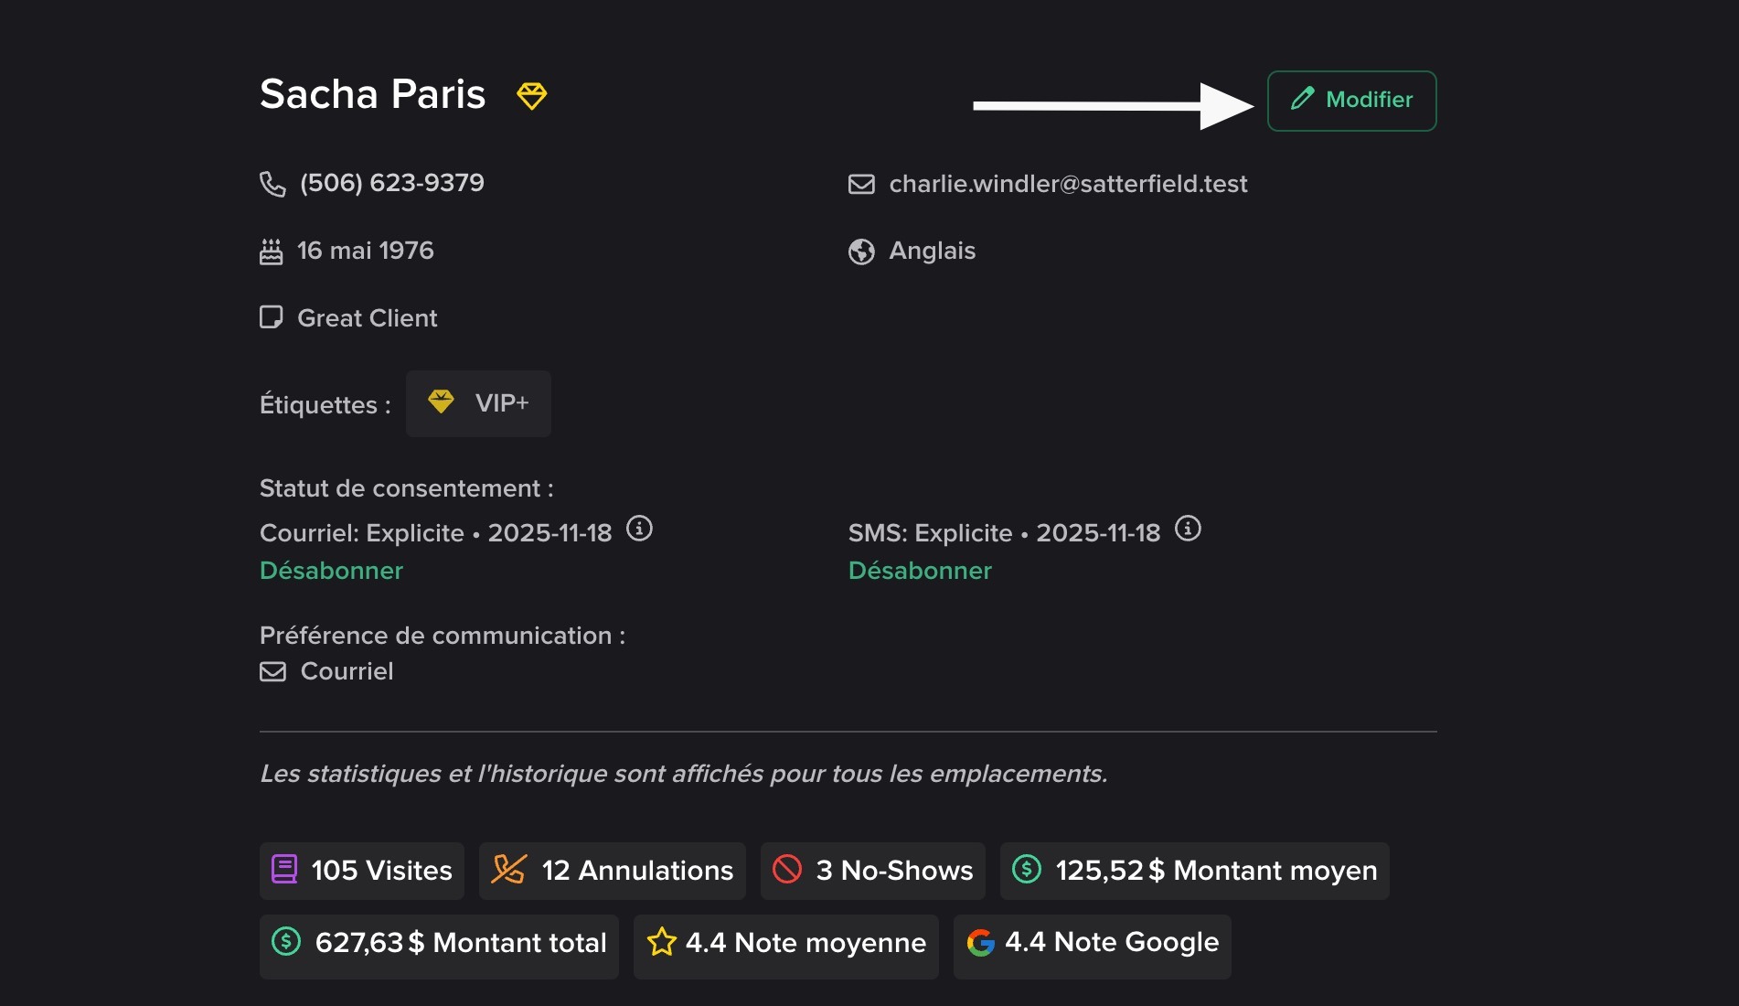The image size is (1739, 1006).
Task: Click the yellow diamond beside Sacha Paris
Action: click(x=531, y=95)
